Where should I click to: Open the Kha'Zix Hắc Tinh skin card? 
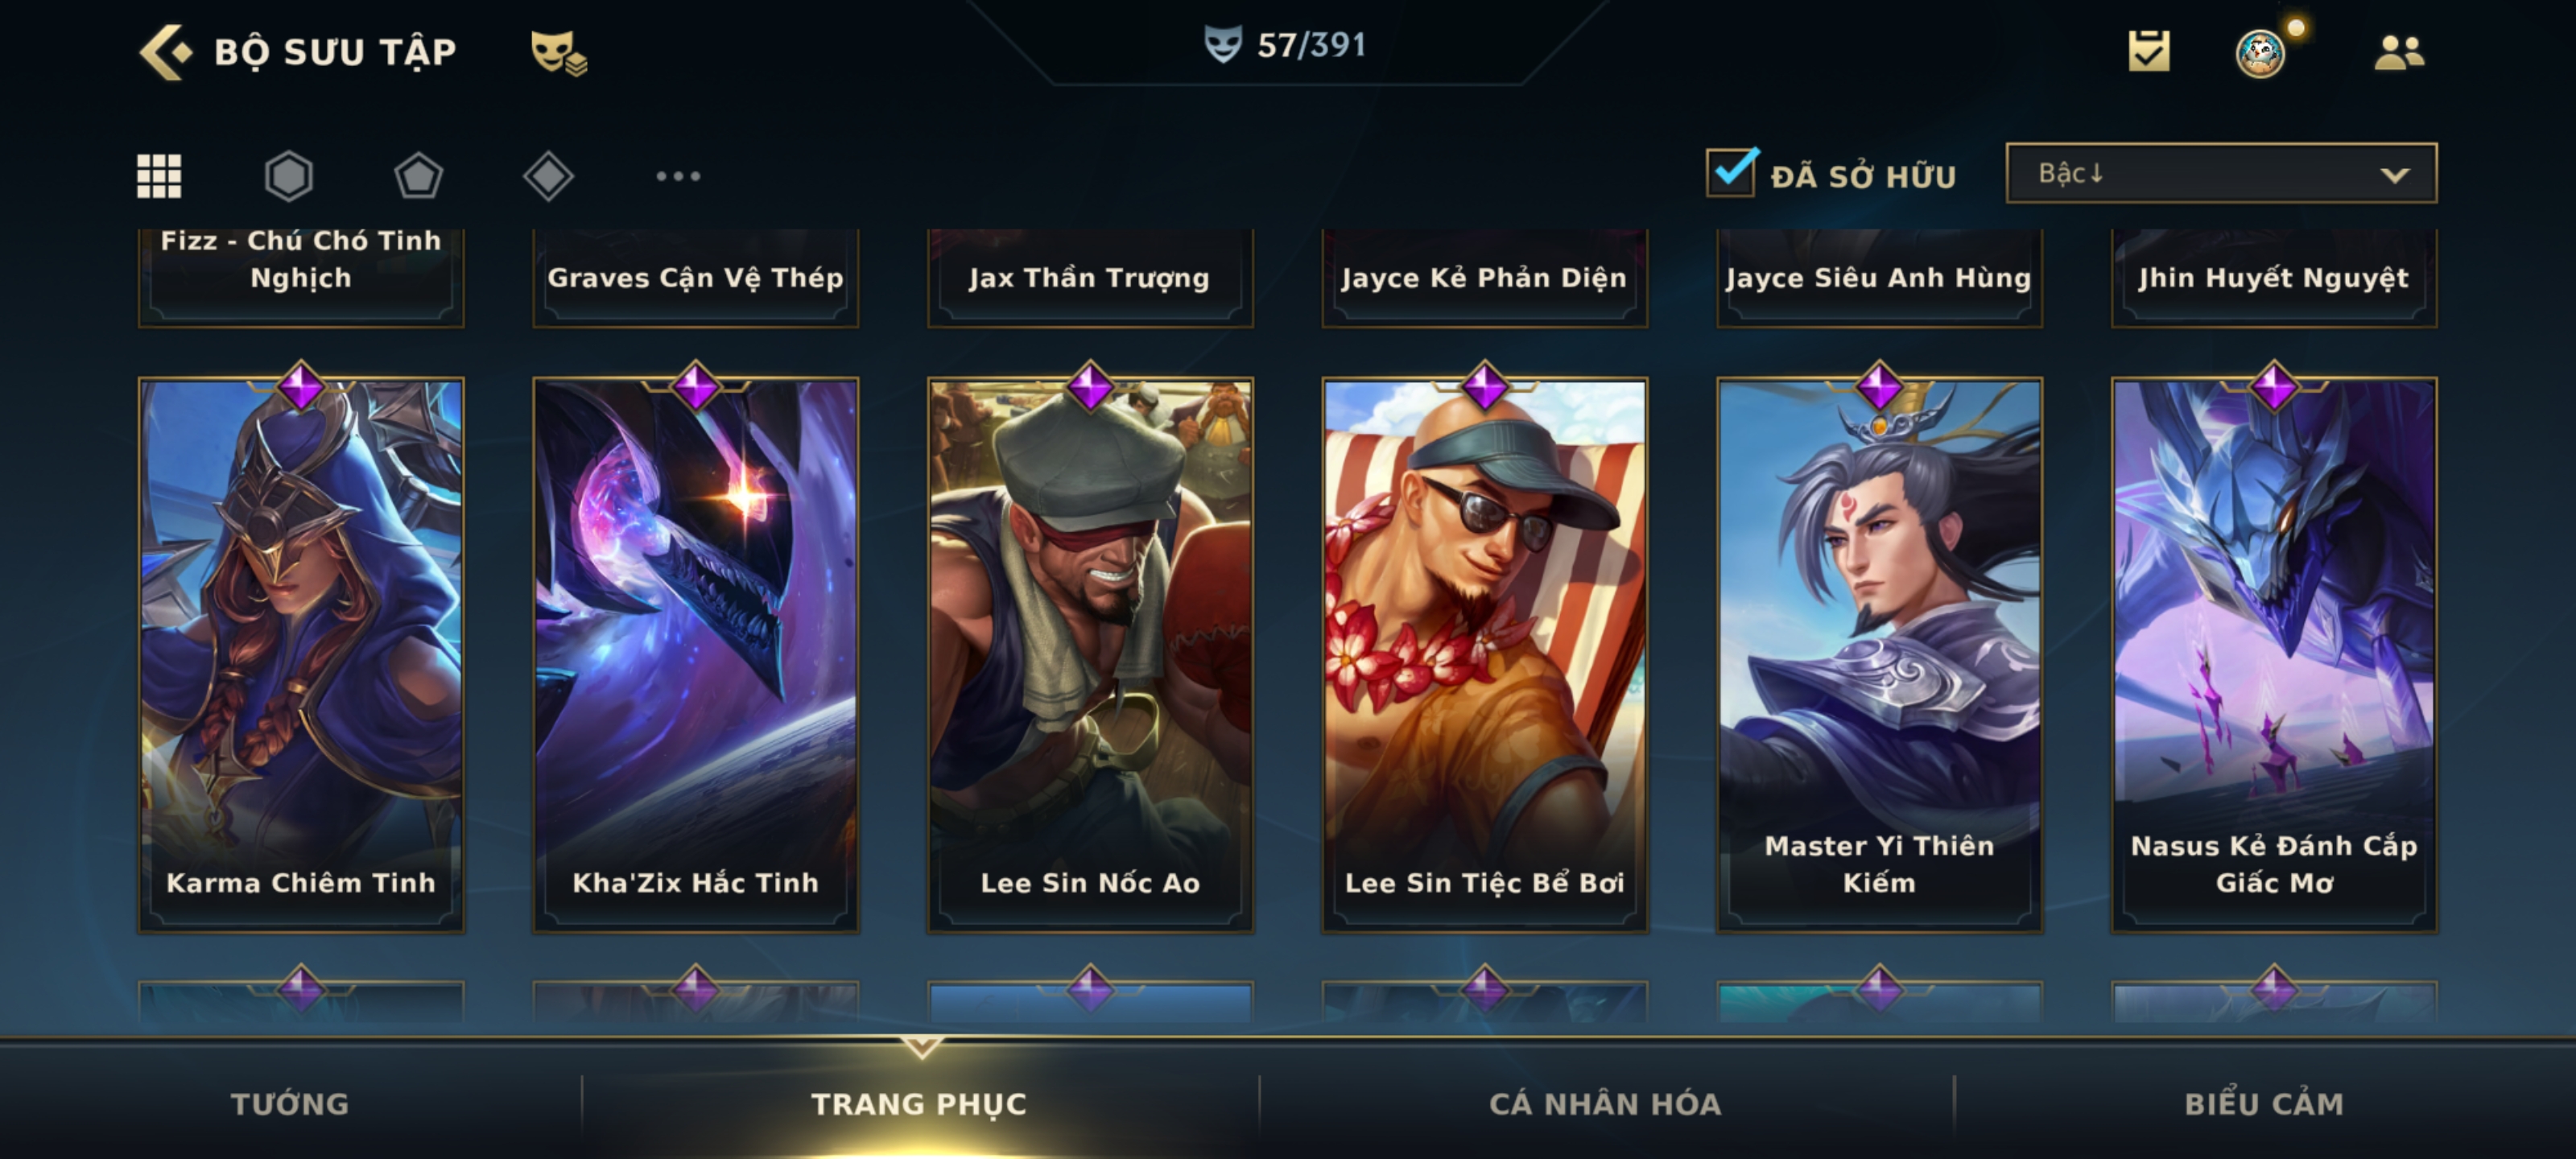point(695,655)
